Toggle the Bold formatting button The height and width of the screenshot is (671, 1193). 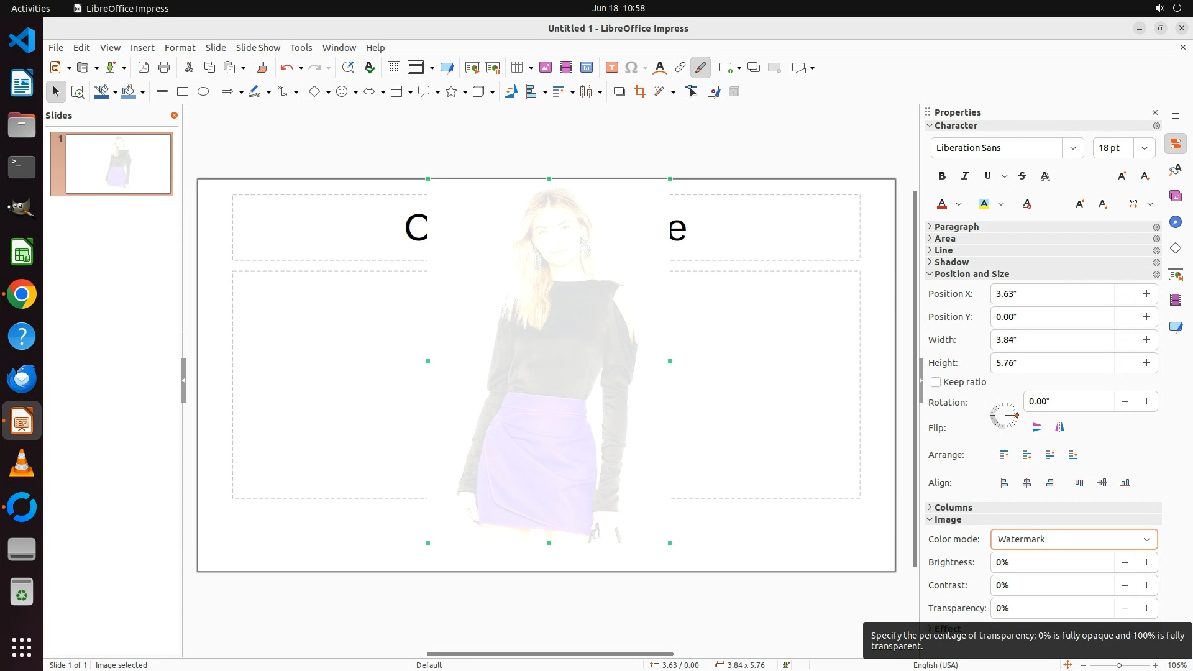pos(942,176)
